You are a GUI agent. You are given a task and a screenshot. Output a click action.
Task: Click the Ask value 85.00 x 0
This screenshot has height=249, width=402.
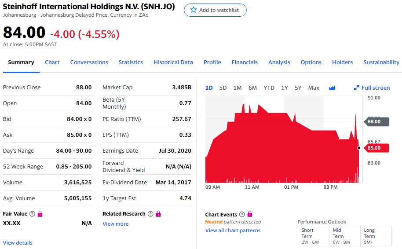79,135
